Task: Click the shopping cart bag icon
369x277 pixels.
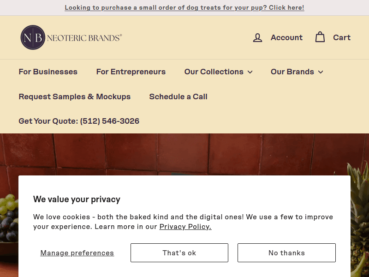Action: (320, 37)
